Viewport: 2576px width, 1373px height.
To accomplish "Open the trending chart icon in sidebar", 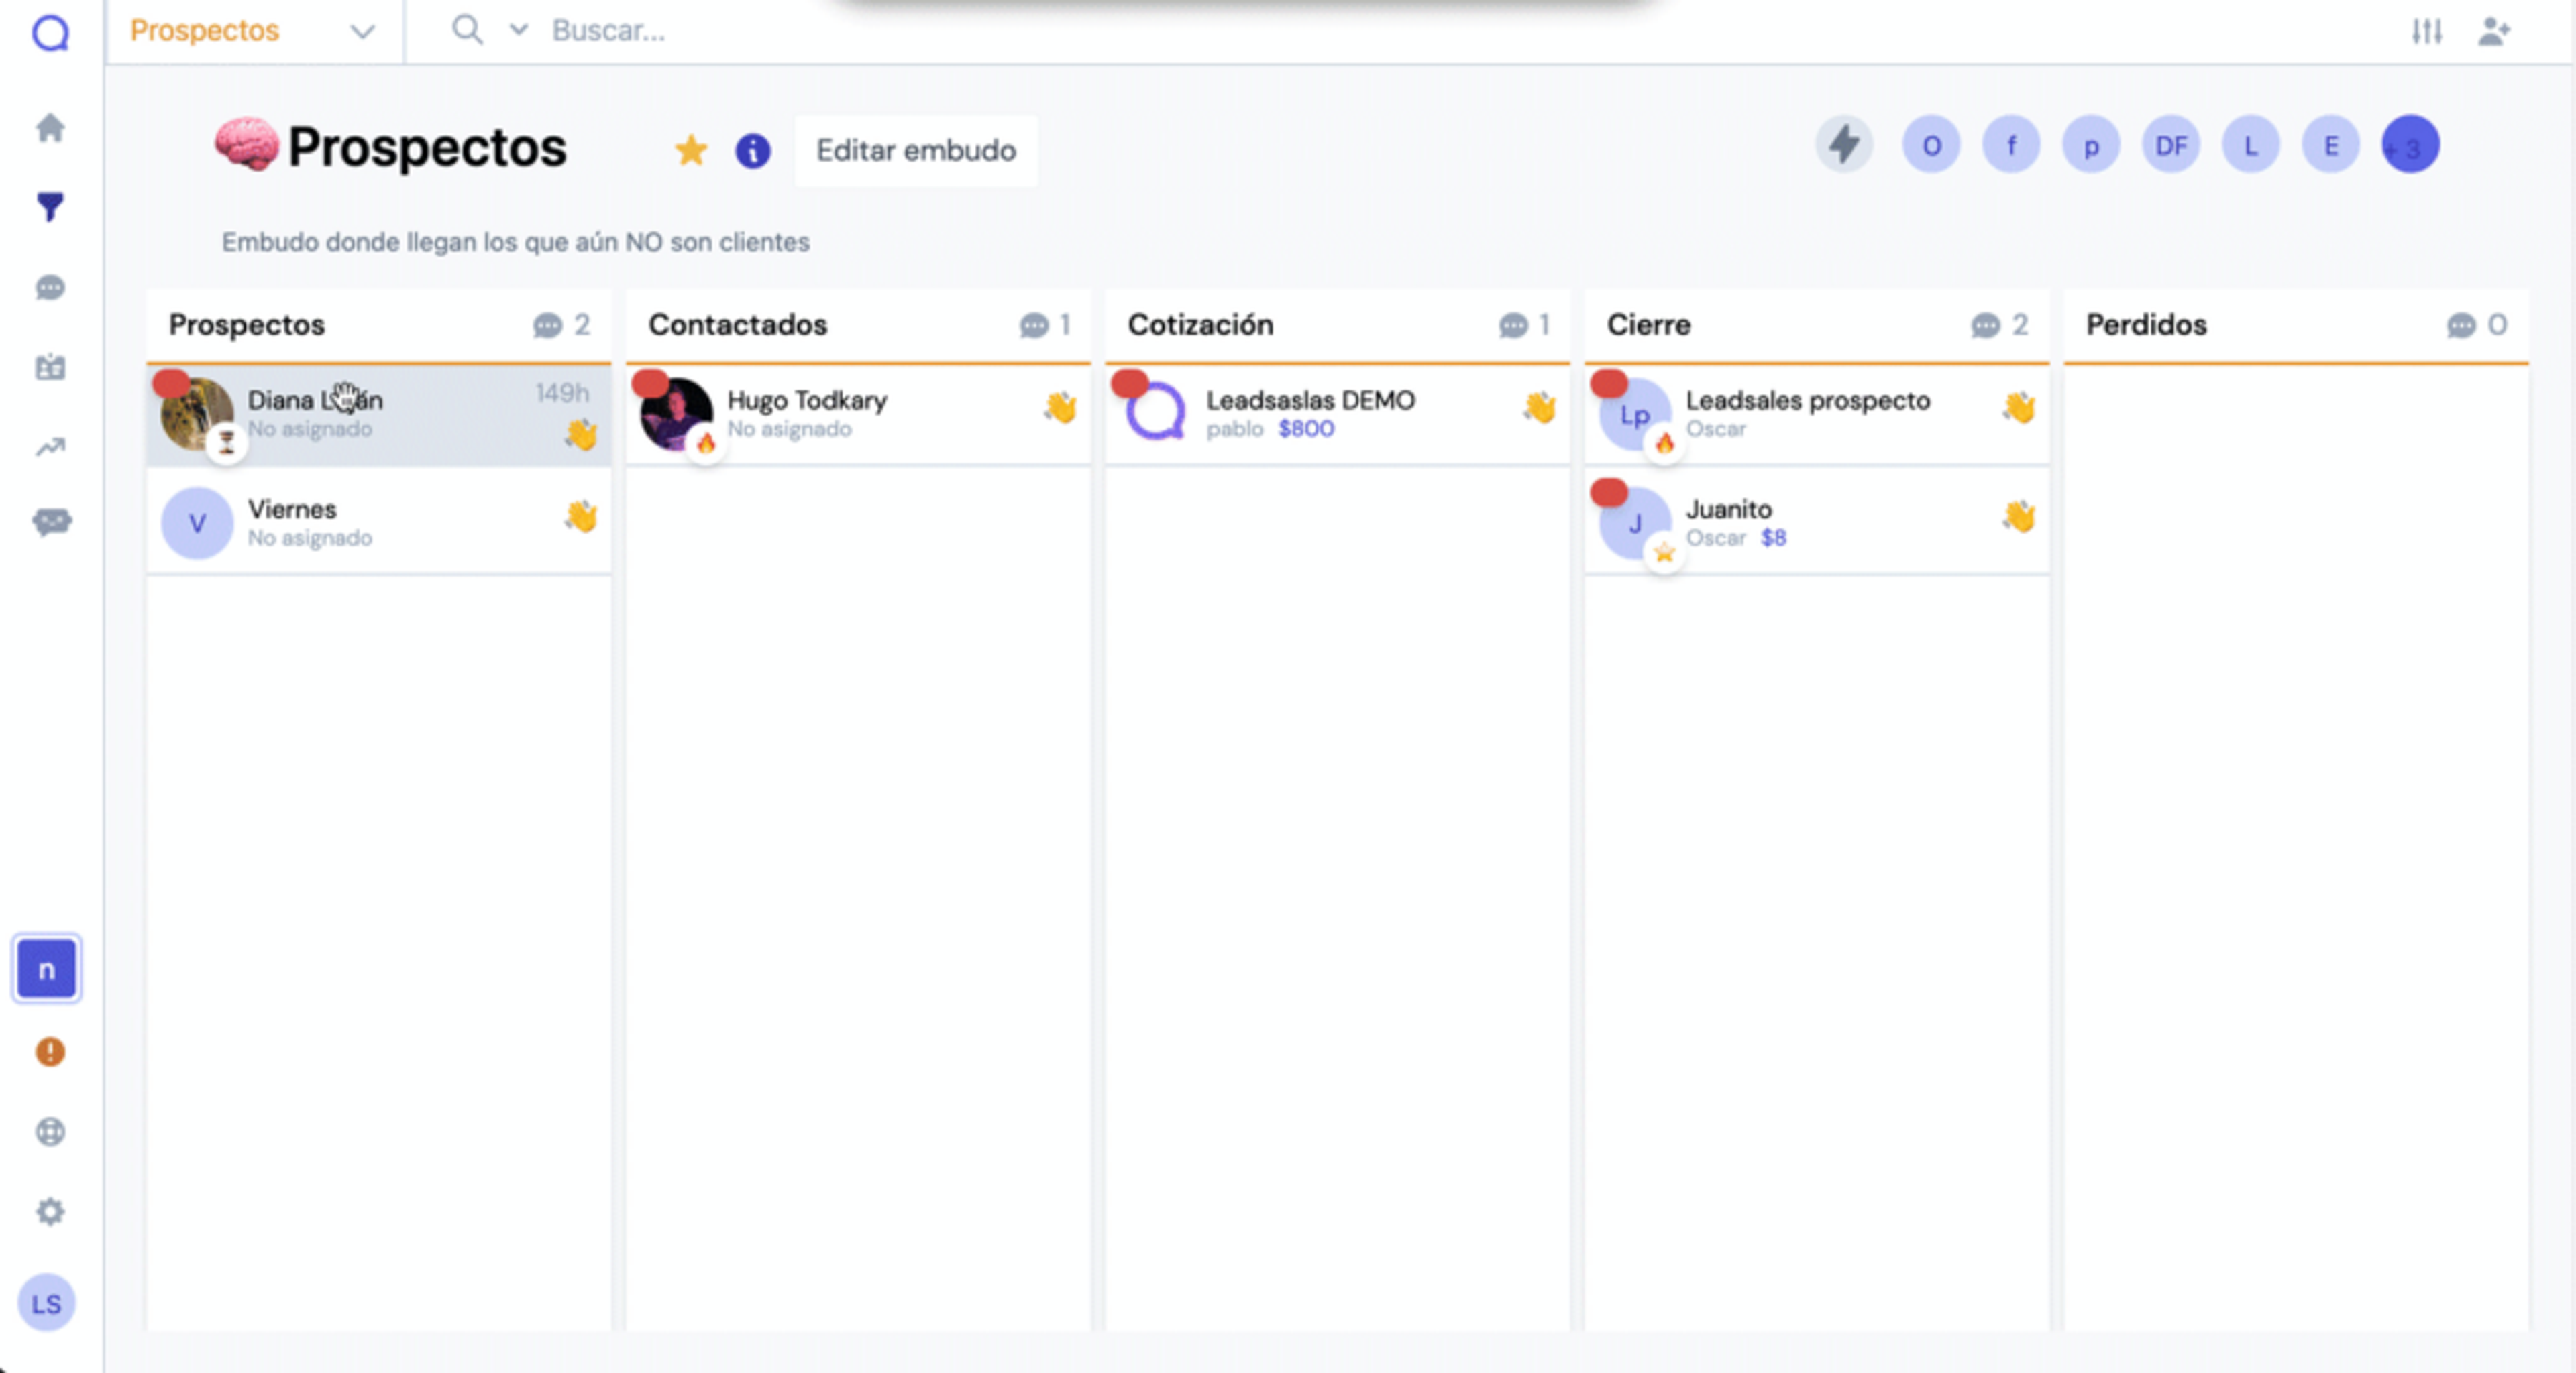I will point(50,446).
